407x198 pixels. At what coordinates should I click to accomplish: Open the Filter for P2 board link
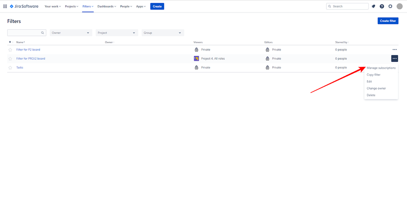pyautogui.click(x=28, y=50)
